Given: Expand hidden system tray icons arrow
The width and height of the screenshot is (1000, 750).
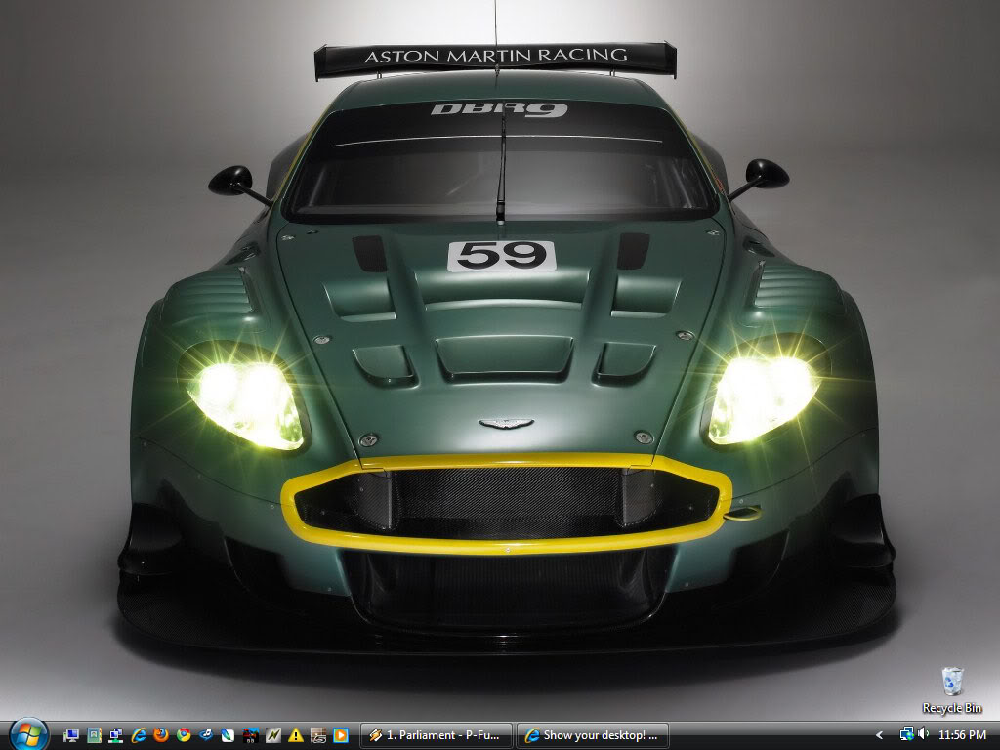Looking at the screenshot, I should point(880,735).
